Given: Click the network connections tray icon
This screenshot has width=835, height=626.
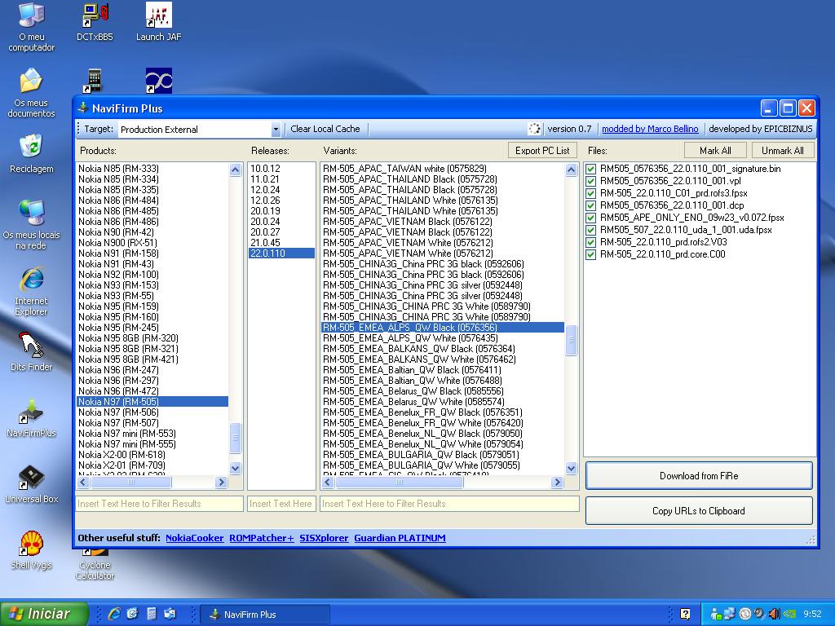Looking at the screenshot, I should 729,614.
